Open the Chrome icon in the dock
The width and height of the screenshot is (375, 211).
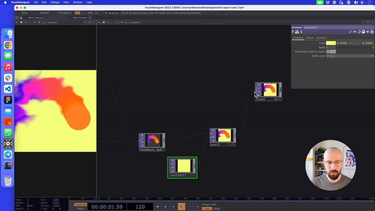click(8, 45)
